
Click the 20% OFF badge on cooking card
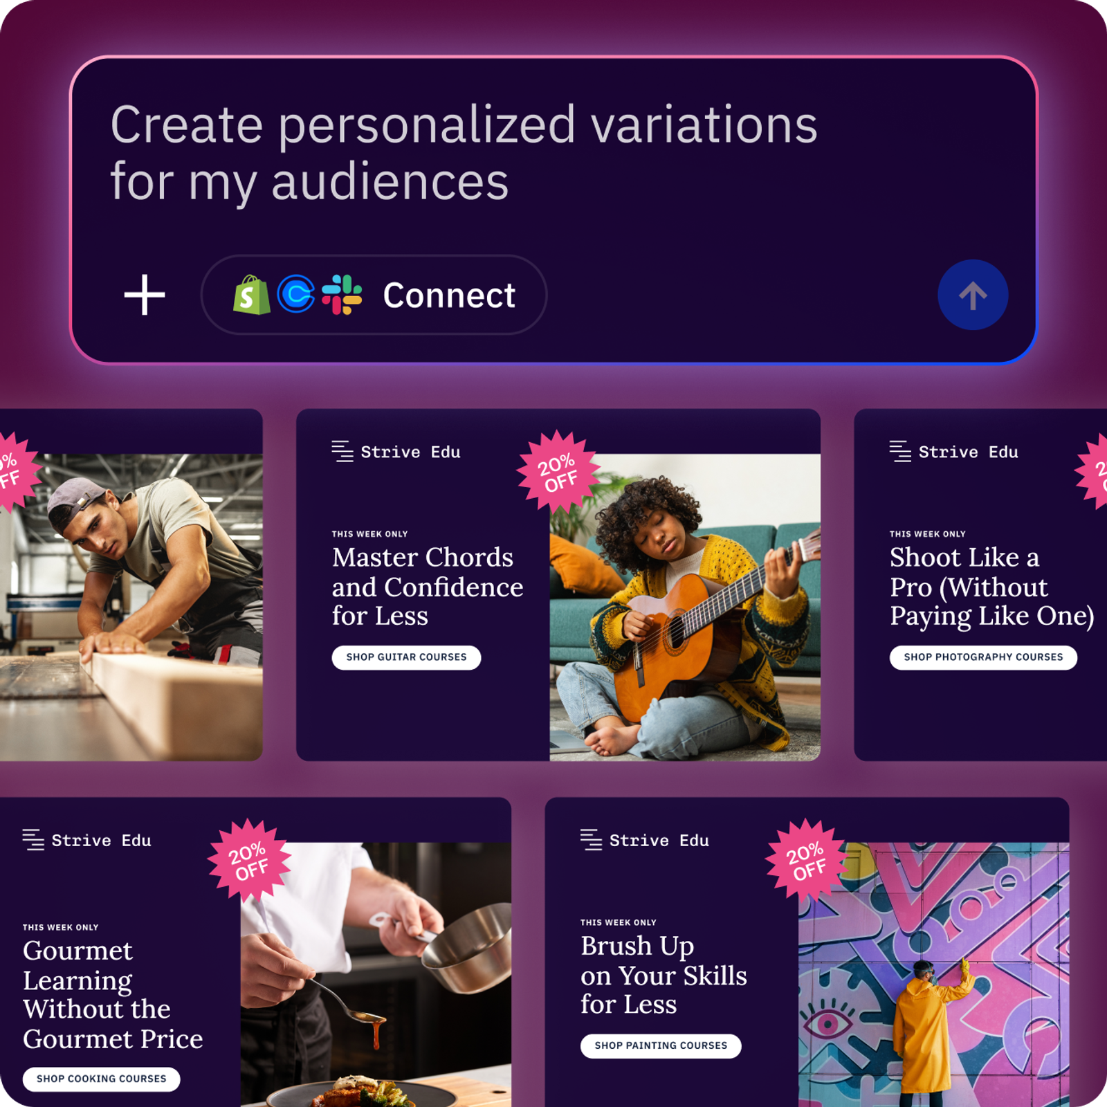(250, 861)
